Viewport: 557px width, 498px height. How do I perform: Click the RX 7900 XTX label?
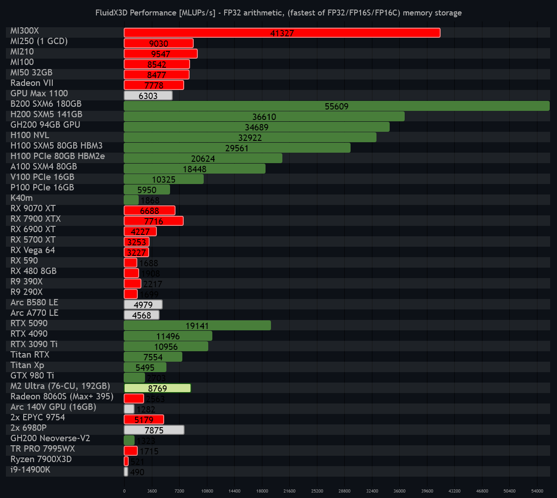[35, 219]
